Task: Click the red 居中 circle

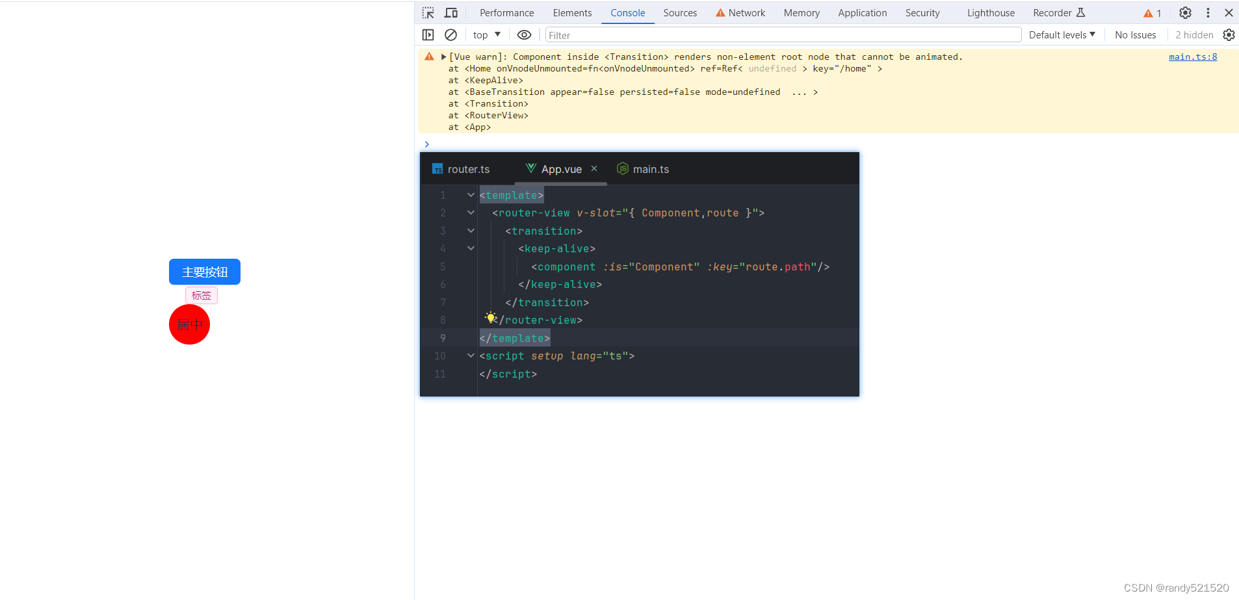Action: click(189, 324)
